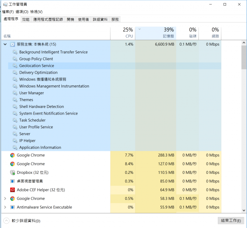The height and width of the screenshot is (228, 247).
Task: Sort by the 名稱 column header
Action: 56,33
